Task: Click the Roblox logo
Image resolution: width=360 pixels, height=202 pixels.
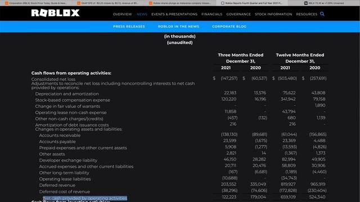Action: pos(55,13)
